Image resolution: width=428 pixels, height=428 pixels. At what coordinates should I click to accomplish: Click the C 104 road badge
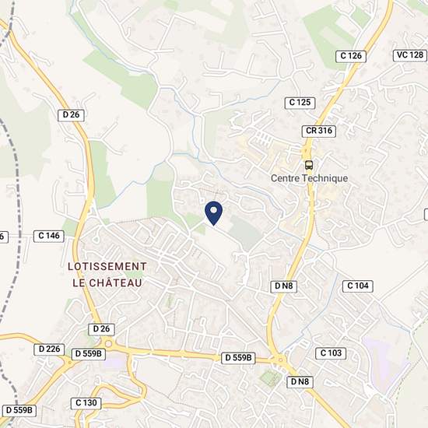358,286
